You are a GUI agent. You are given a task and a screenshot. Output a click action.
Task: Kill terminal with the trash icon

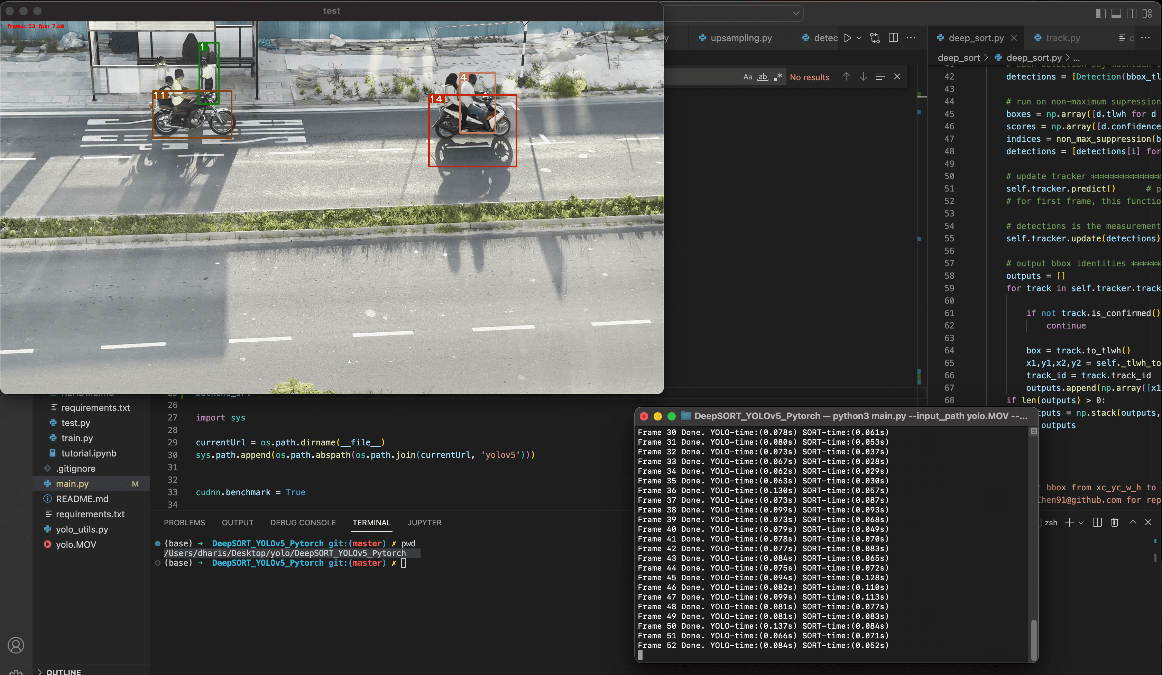[x=1115, y=522]
